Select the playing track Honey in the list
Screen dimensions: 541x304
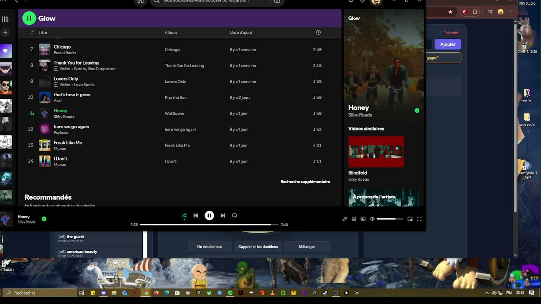(x=179, y=114)
